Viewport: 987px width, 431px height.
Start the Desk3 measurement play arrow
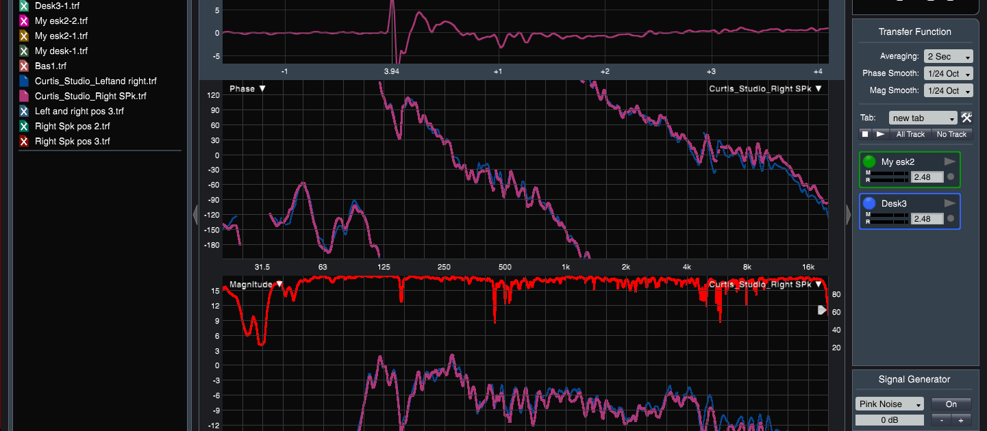[x=949, y=203]
